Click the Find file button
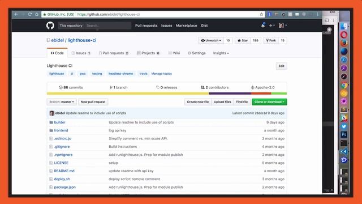Screen dimensions: 362x204 [x=242, y=102]
